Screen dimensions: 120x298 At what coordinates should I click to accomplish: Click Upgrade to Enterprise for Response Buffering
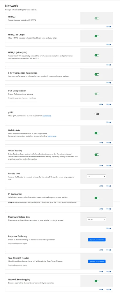click(97, 240)
